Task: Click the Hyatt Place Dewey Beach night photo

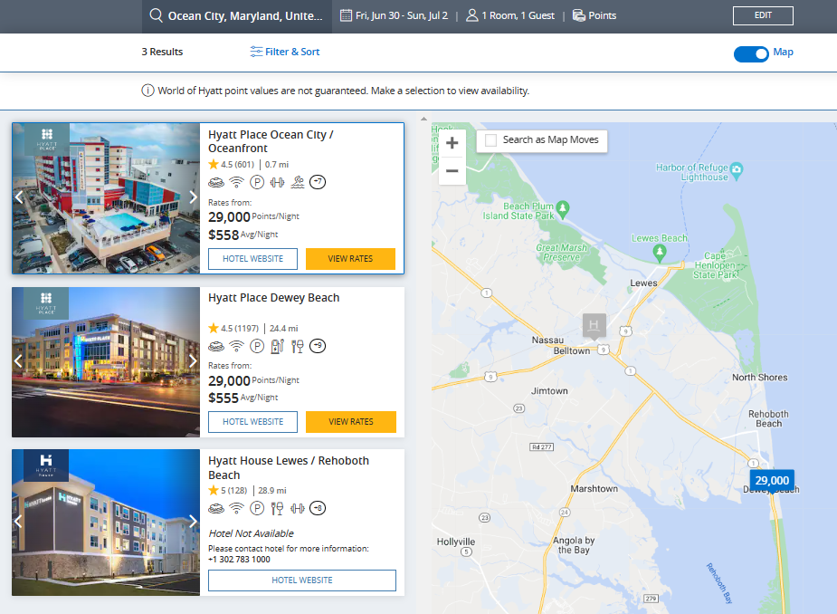Action: click(106, 362)
